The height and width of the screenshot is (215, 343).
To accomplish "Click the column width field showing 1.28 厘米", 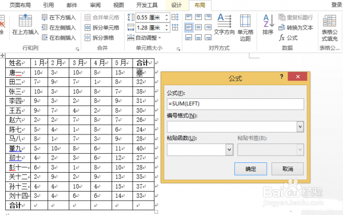I will tap(150, 27).
